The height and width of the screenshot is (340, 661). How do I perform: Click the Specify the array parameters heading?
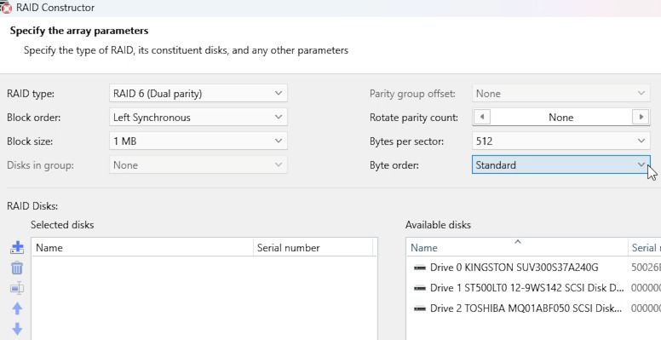tap(79, 31)
